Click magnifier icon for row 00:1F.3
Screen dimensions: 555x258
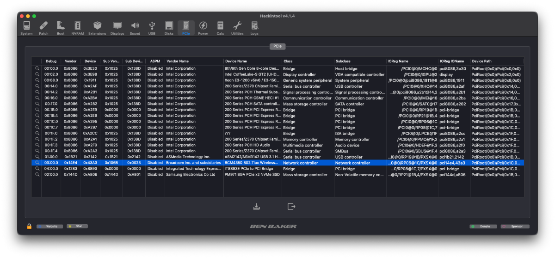[x=37, y=145]
